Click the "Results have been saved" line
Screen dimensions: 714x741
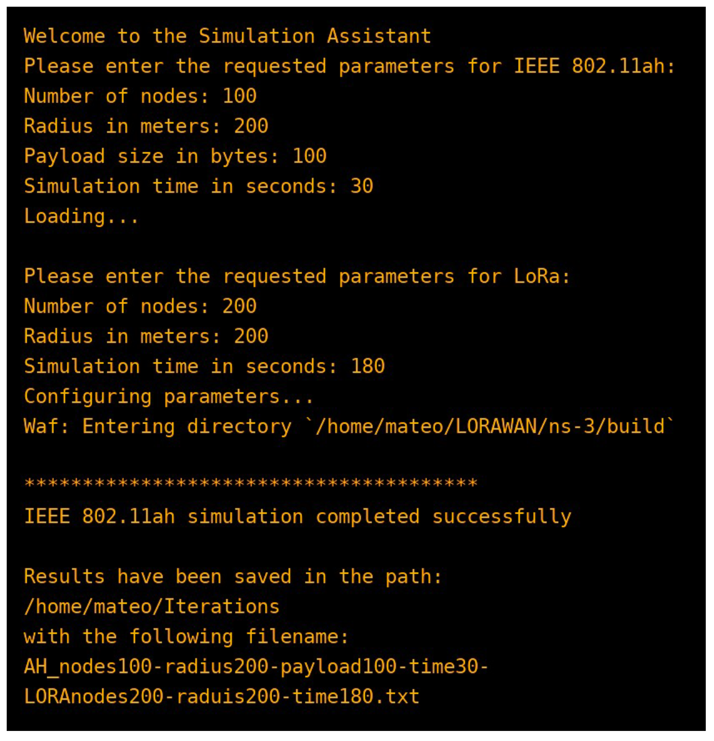233,577
